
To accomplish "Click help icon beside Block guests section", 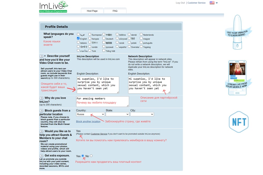I will tap(41, 111).
